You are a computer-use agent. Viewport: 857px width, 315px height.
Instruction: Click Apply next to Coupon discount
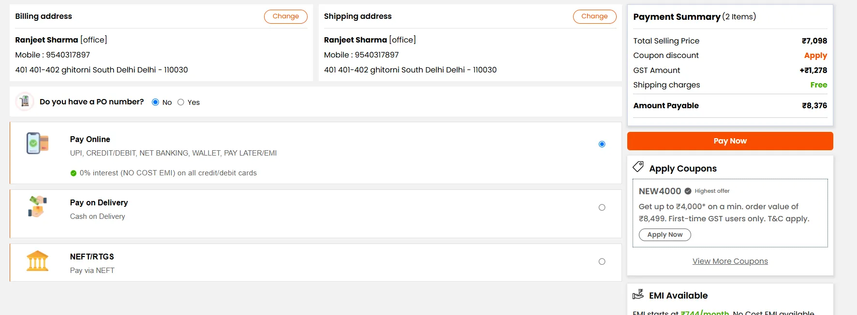pyautogui.click(x=815, y=56)
